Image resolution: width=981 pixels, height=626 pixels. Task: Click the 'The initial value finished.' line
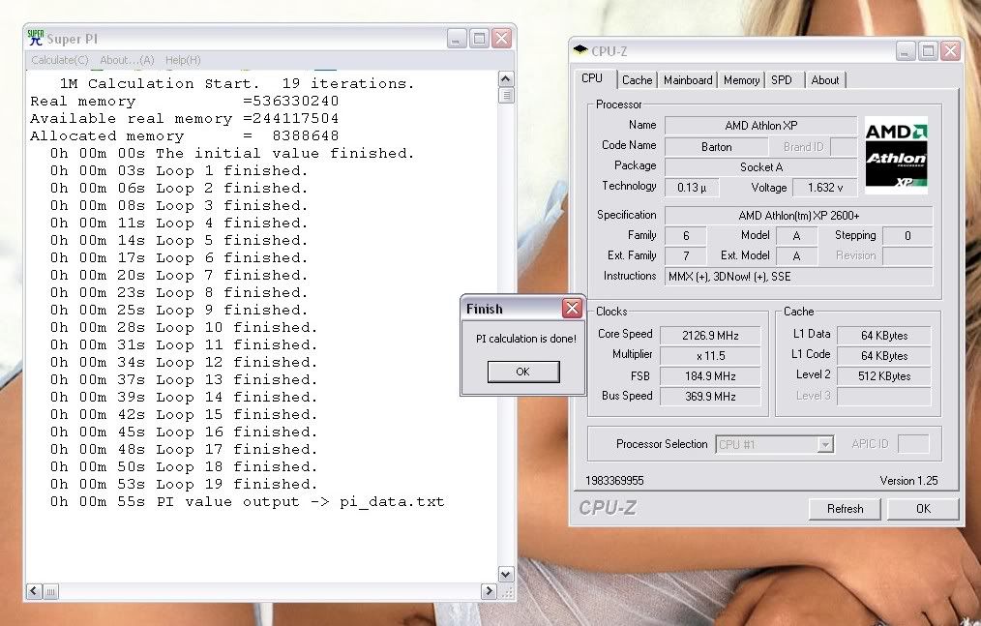pyautogui.click(x=232, y=154)
